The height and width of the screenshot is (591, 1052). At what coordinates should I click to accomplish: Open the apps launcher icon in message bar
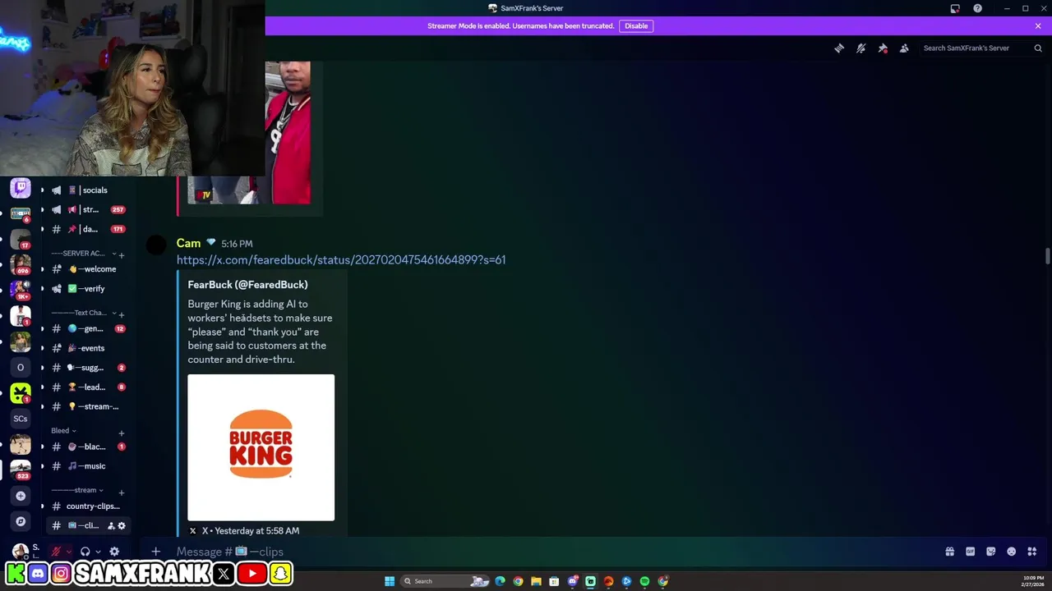1031,552
